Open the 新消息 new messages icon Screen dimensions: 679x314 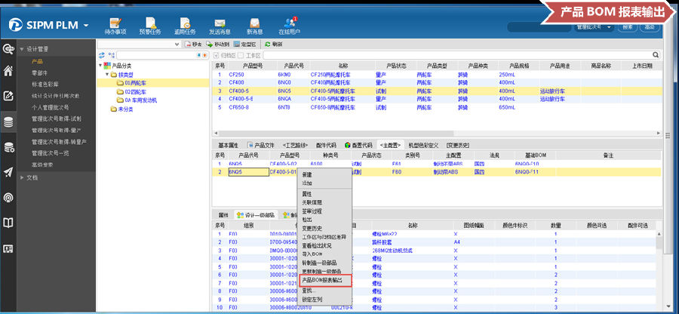(254, 26)
